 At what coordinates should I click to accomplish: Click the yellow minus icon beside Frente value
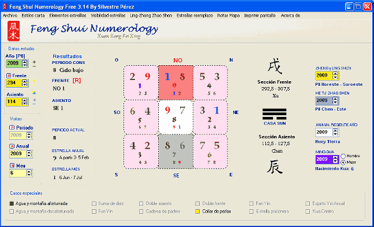(34, 85)
